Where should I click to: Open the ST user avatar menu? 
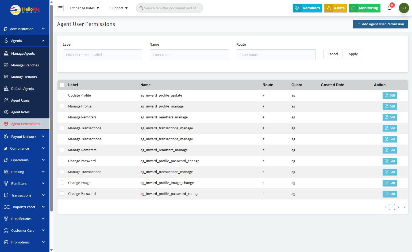404,8
